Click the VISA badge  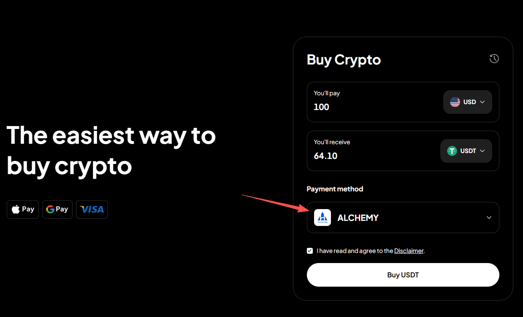tap(92, 210)
